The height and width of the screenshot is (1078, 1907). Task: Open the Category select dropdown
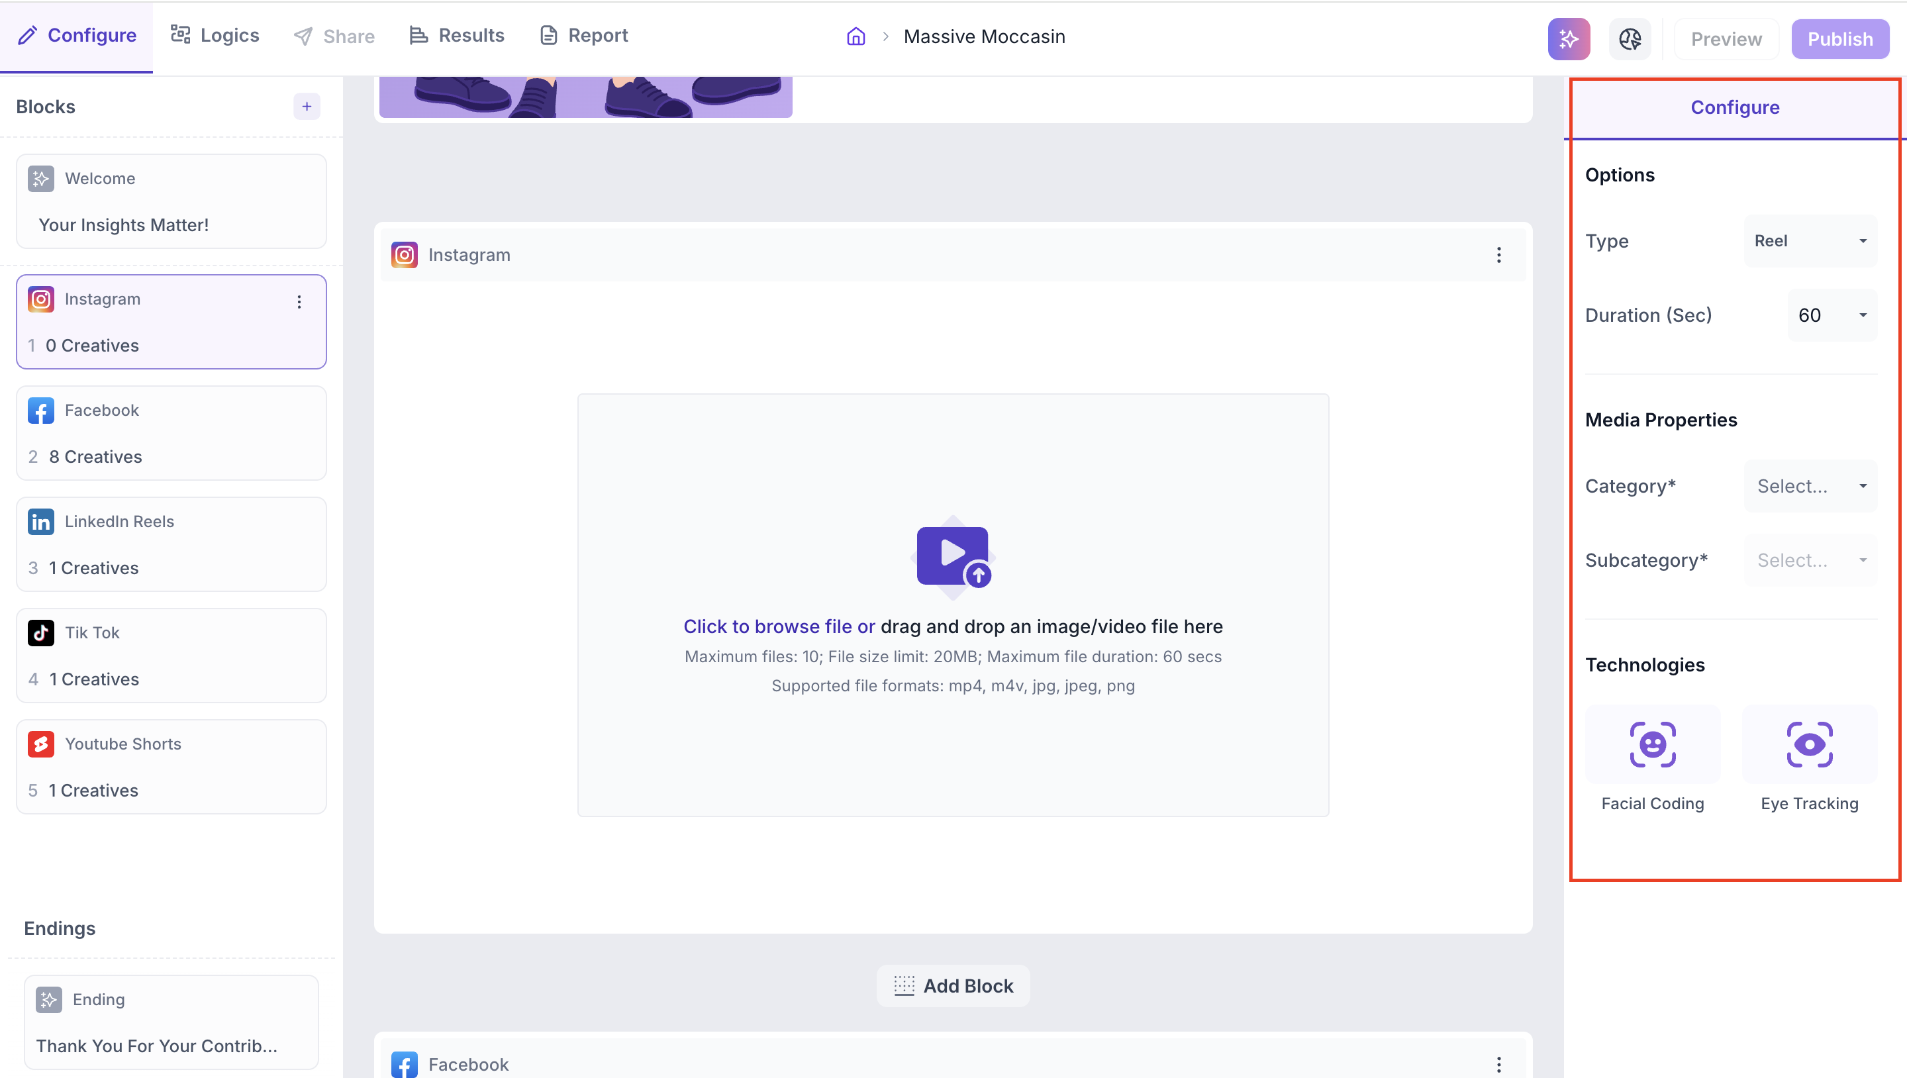coord(1810,485)
